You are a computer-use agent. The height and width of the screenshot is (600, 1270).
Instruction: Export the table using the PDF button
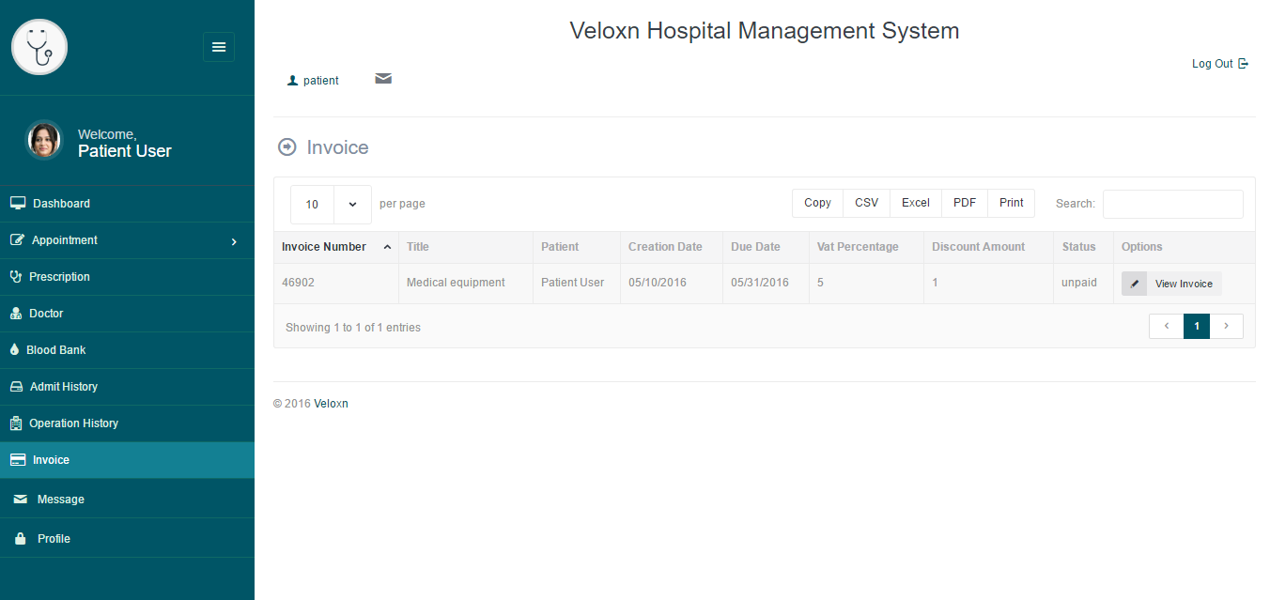(x=964, y=203)
